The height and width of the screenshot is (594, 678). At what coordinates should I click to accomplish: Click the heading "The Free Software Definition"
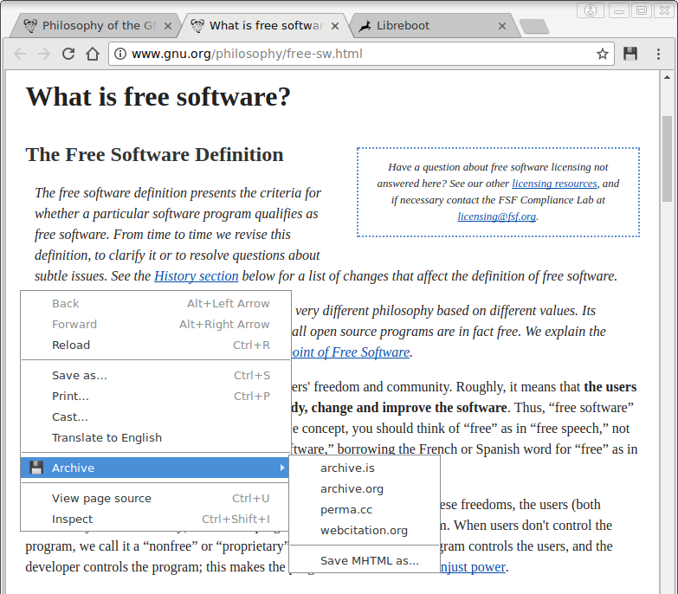click(154, 154)
